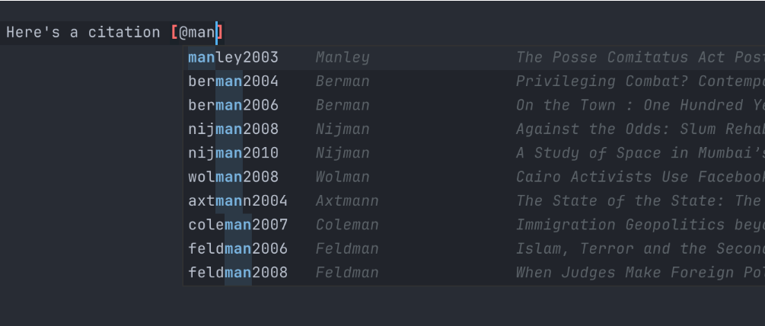The image size is (765, 326).
Task: Click the word 'citation' in editor line
Action: [124, 33]
